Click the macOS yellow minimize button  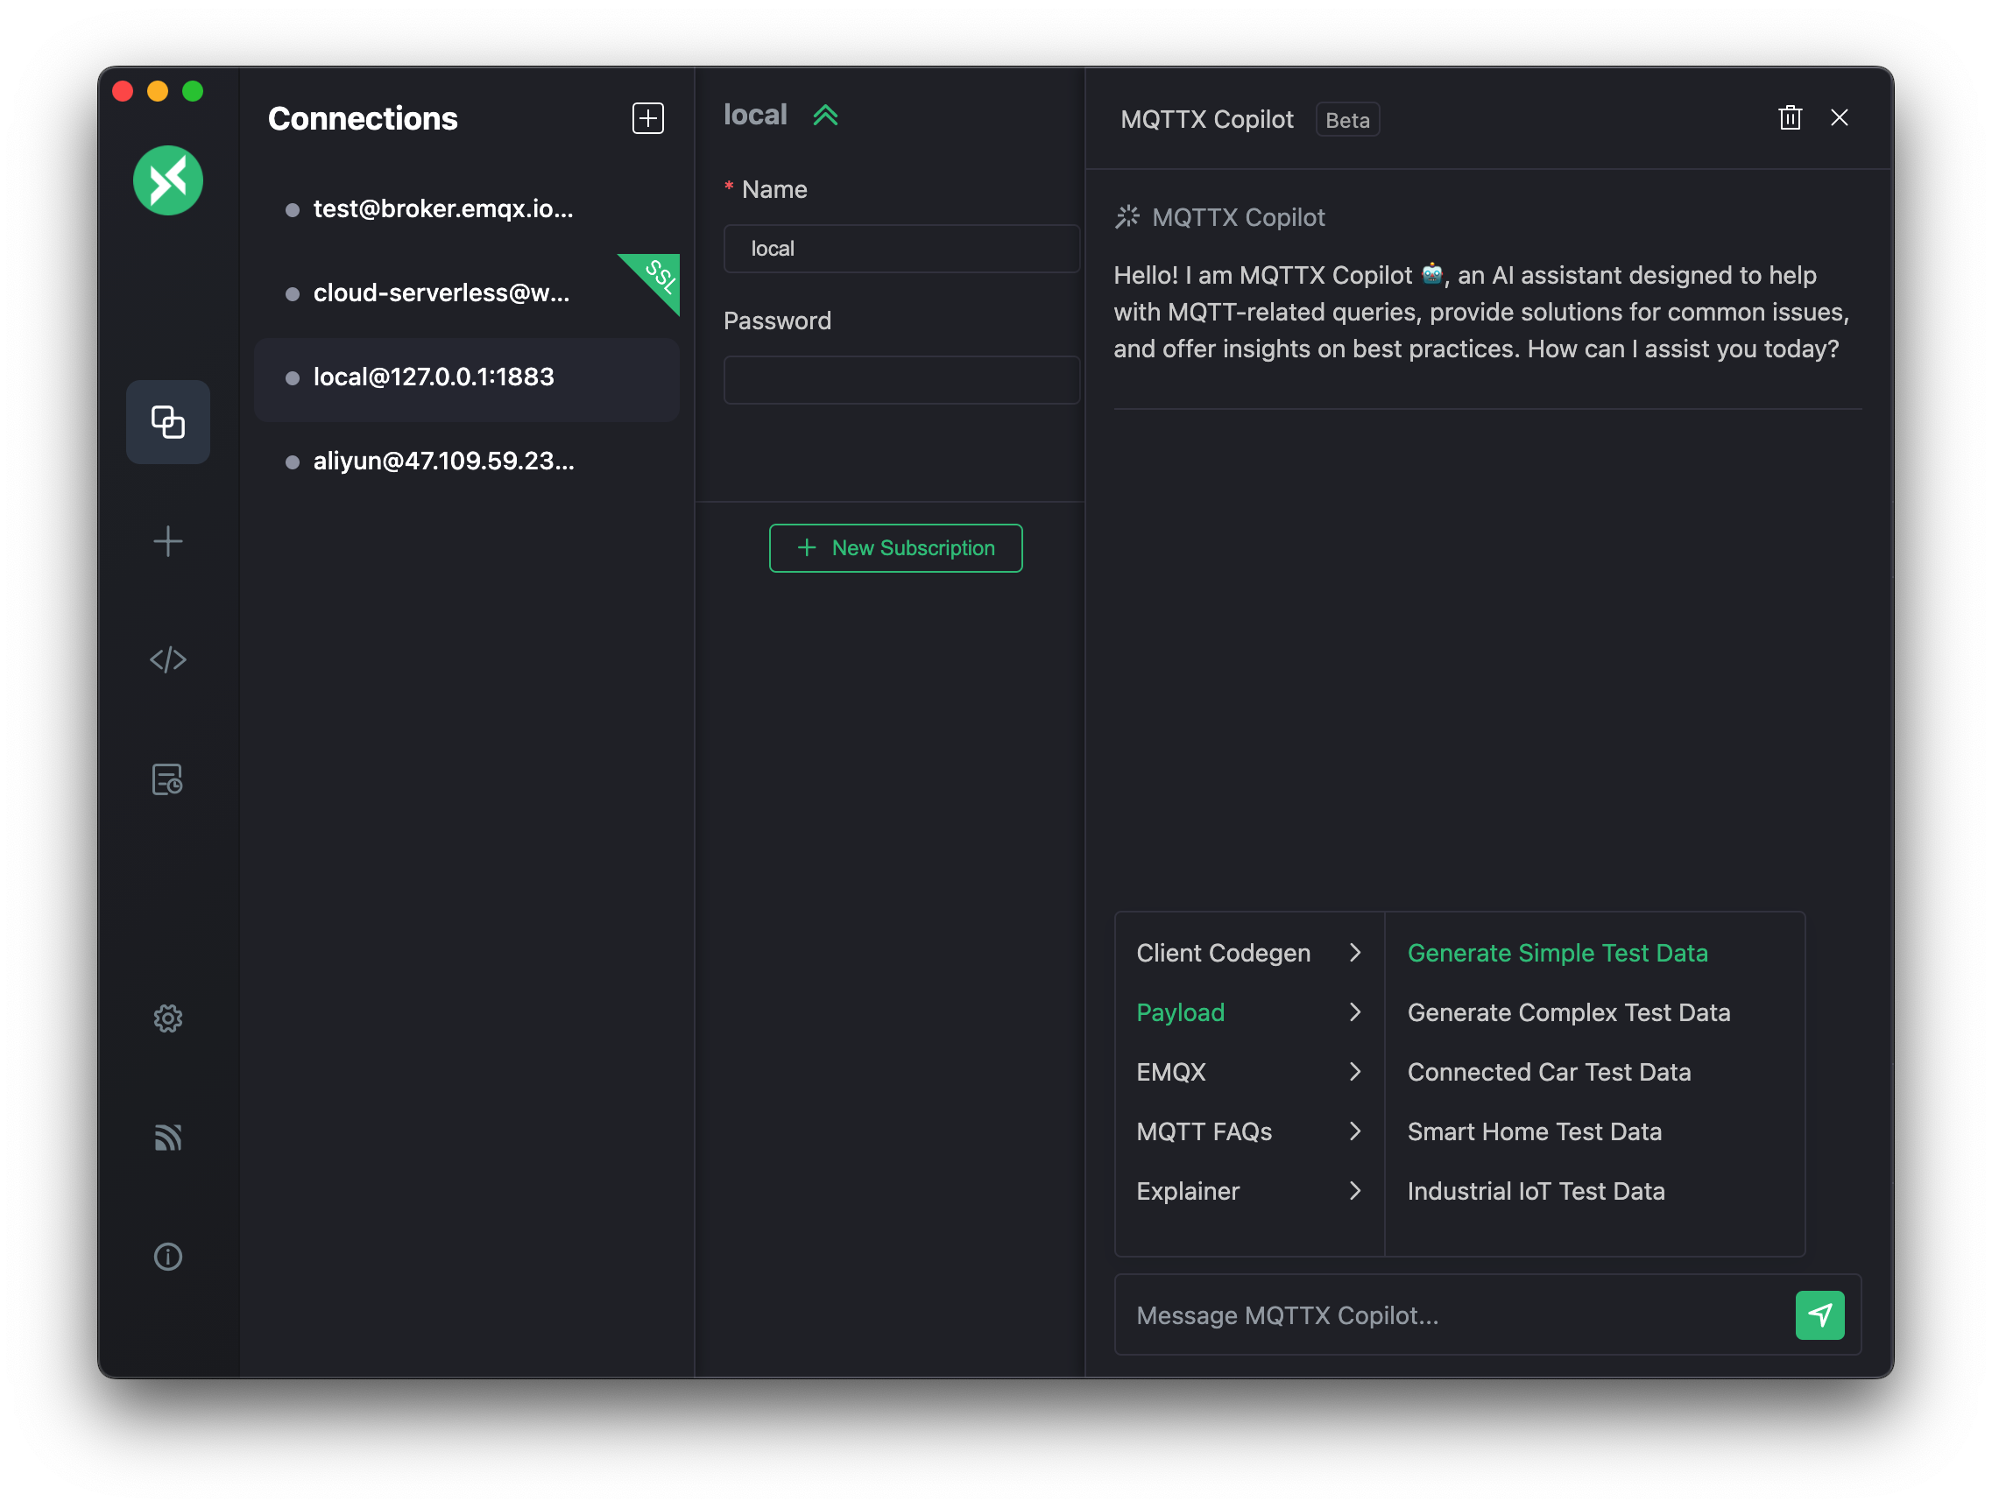[x=158, y=91]
